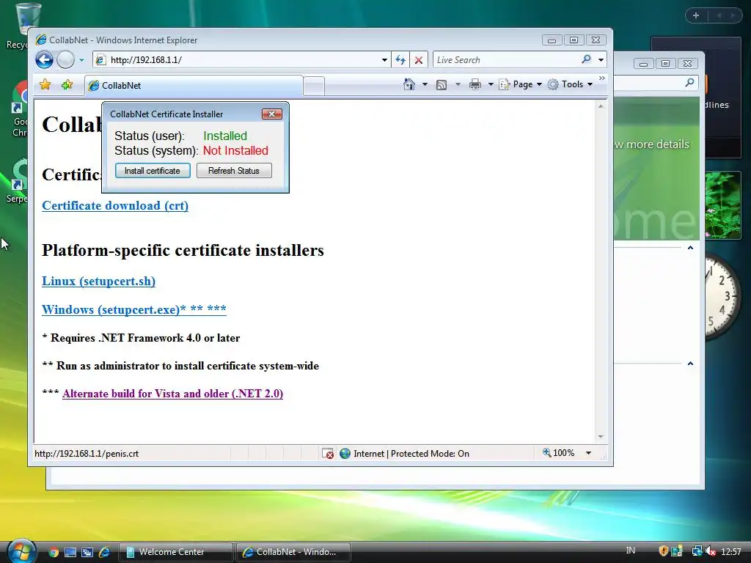Click the Welcome Center search magnifier icon
751x563 pixels.
[689, 83]
